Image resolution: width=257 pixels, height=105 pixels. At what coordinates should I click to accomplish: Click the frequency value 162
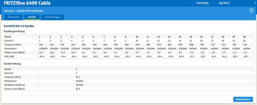click(73, 45)
